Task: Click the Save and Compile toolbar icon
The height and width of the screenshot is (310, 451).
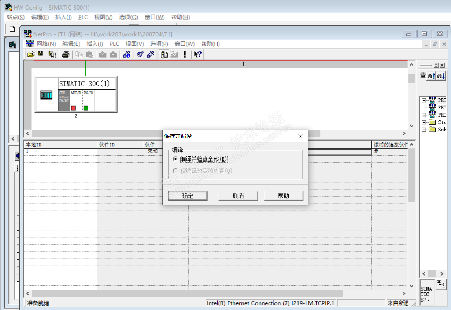Action: (x=52, y=55)
